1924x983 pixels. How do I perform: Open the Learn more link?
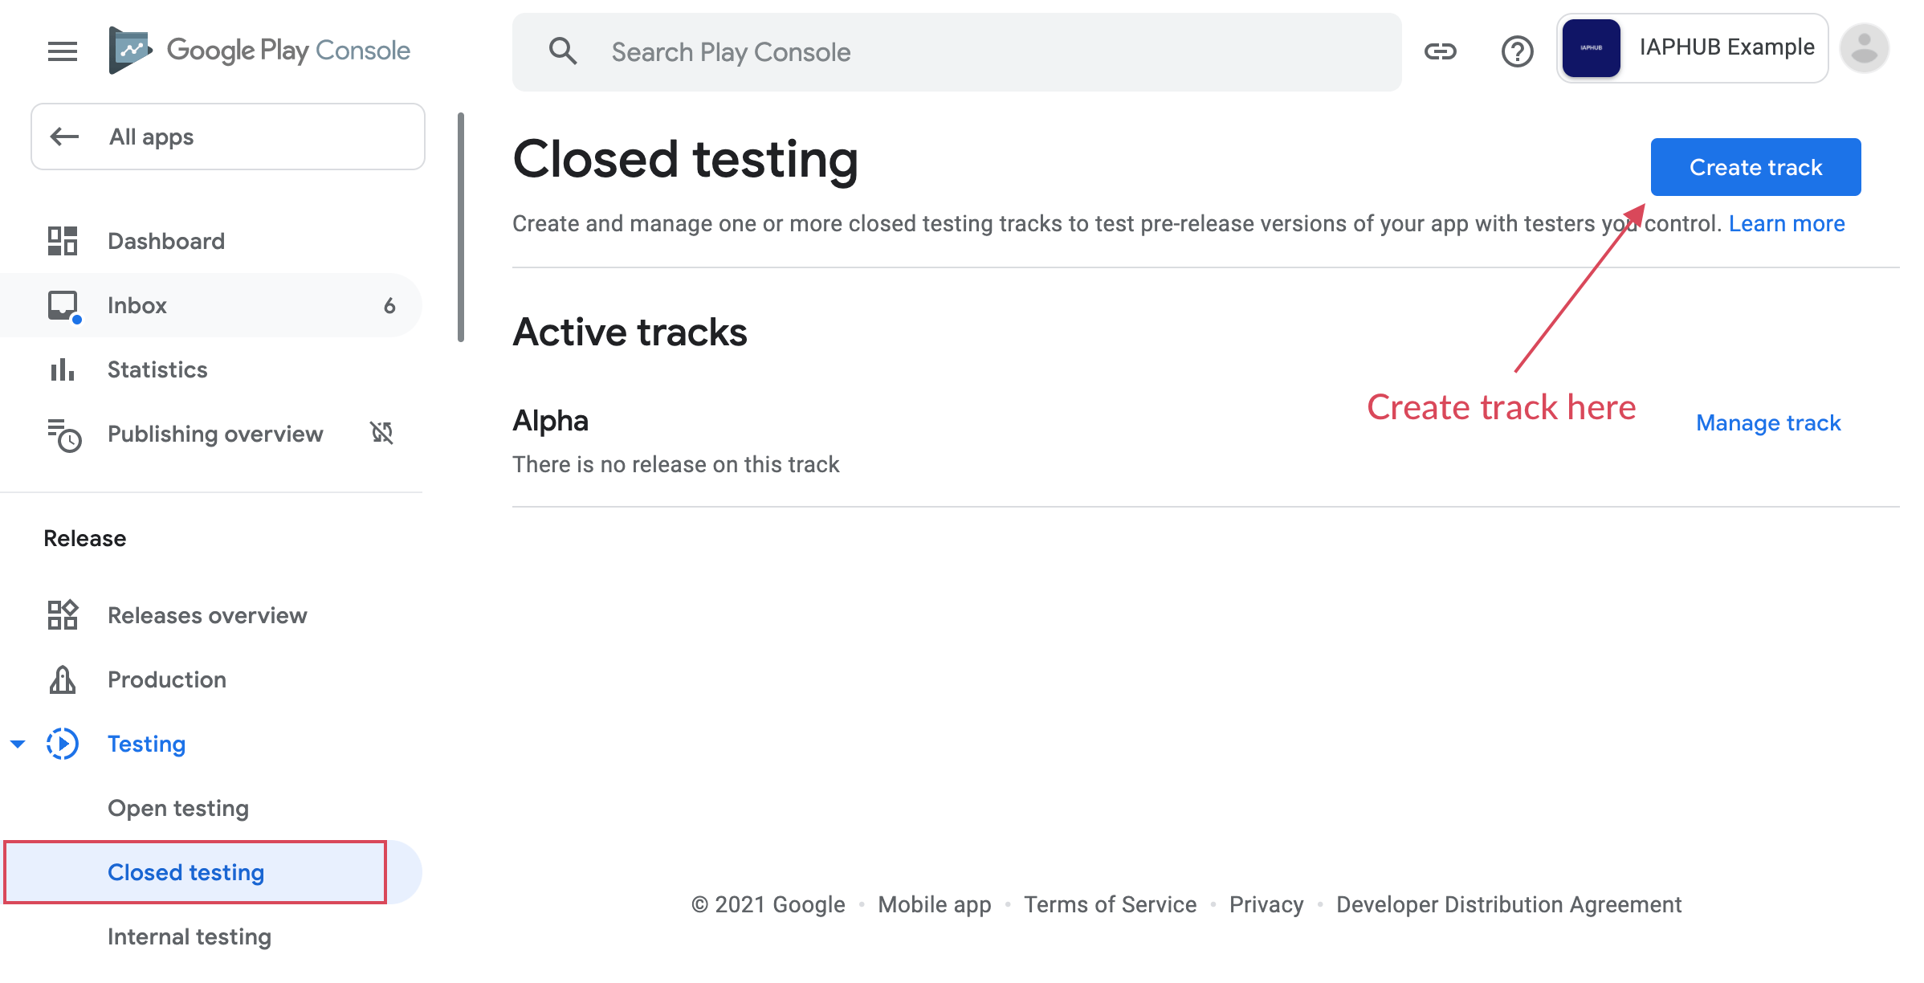(x=1787, y=223)
